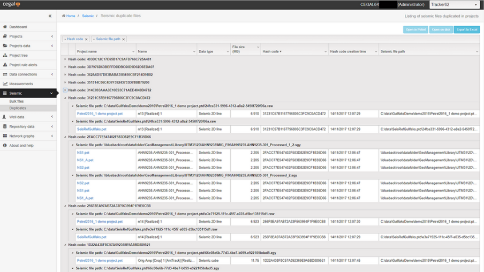The height and width of the screenshot is (272, 484).
Task: Select timestamp 14/11/2017 12:07:45 cell
Action: 353,261
